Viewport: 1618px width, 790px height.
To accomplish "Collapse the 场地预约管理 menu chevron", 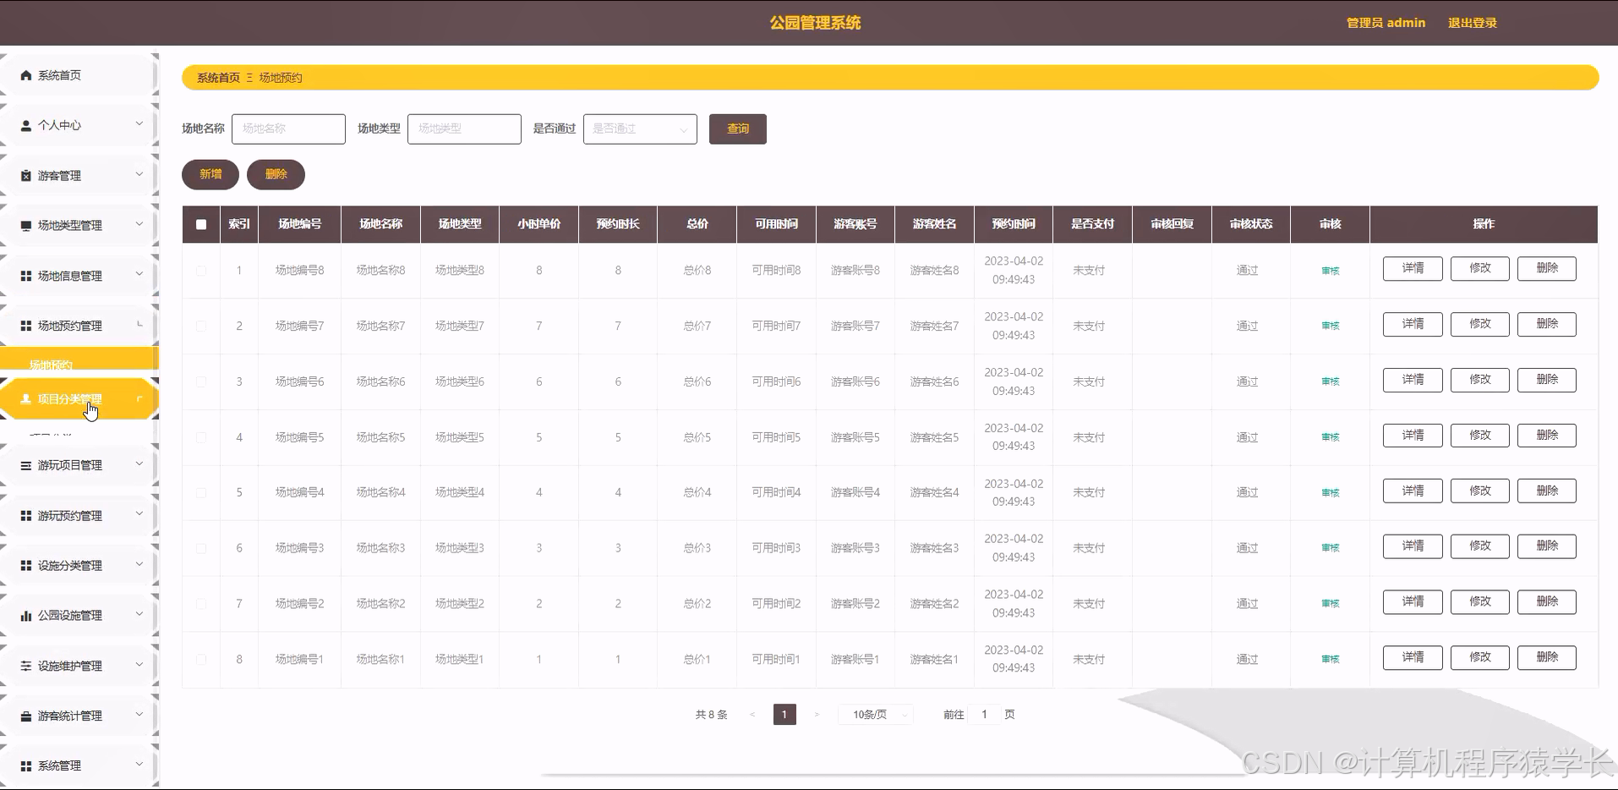I will (139, 324).
